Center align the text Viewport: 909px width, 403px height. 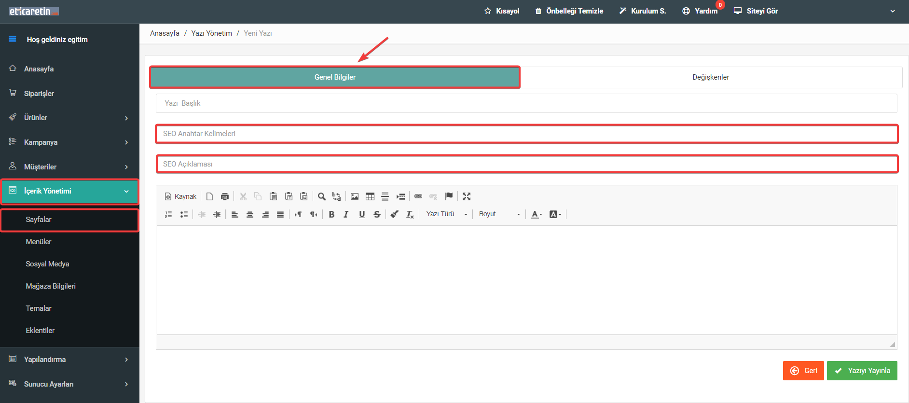pyautogui.click(x=250, y=214)
